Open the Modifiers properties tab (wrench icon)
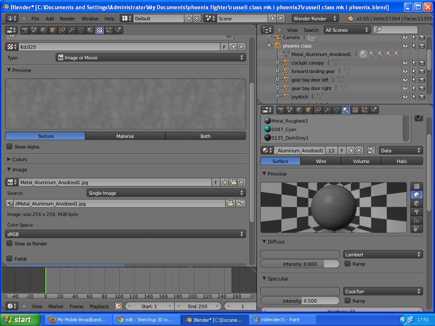This screenshot has height=326, width=435. click(x=327, y=110)
